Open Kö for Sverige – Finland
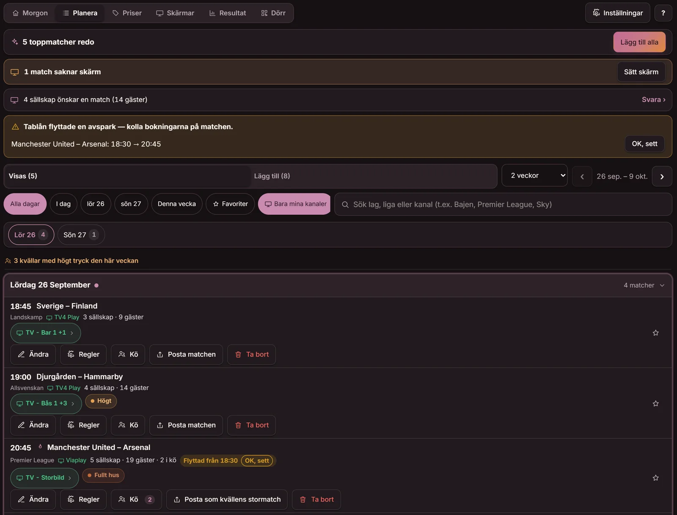The height and width of the screenshot is (515, 677). [128, 354]
